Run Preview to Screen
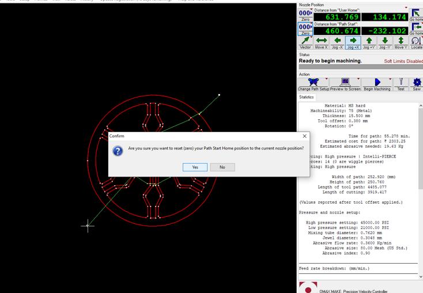 (345, 85)
